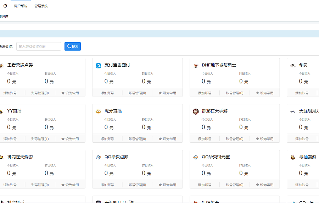319x213 pixels.
Task: Click 添加账号 on DNF地下城与勇士 card
Action: pos(205,93)
